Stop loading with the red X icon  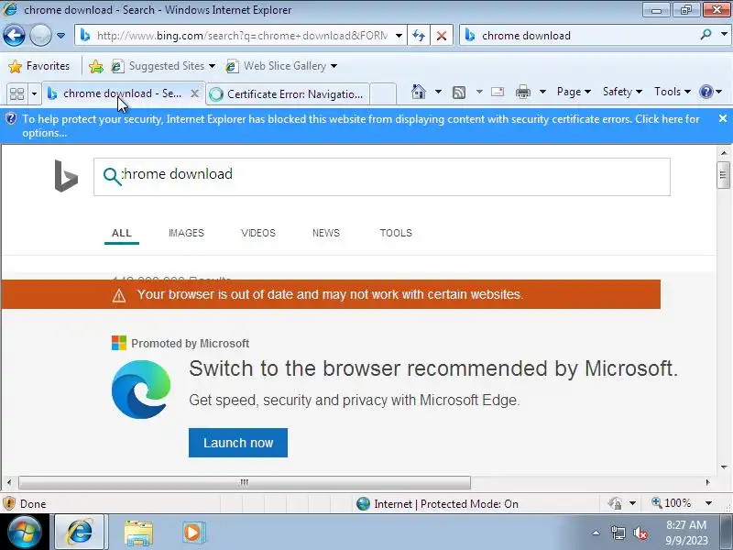[x=442, y=36]
